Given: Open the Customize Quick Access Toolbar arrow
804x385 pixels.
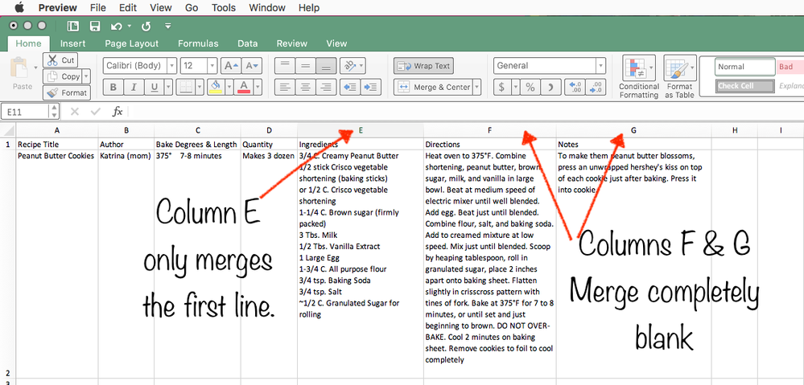Looking at the screenshot, I should (x=168, y=26).
